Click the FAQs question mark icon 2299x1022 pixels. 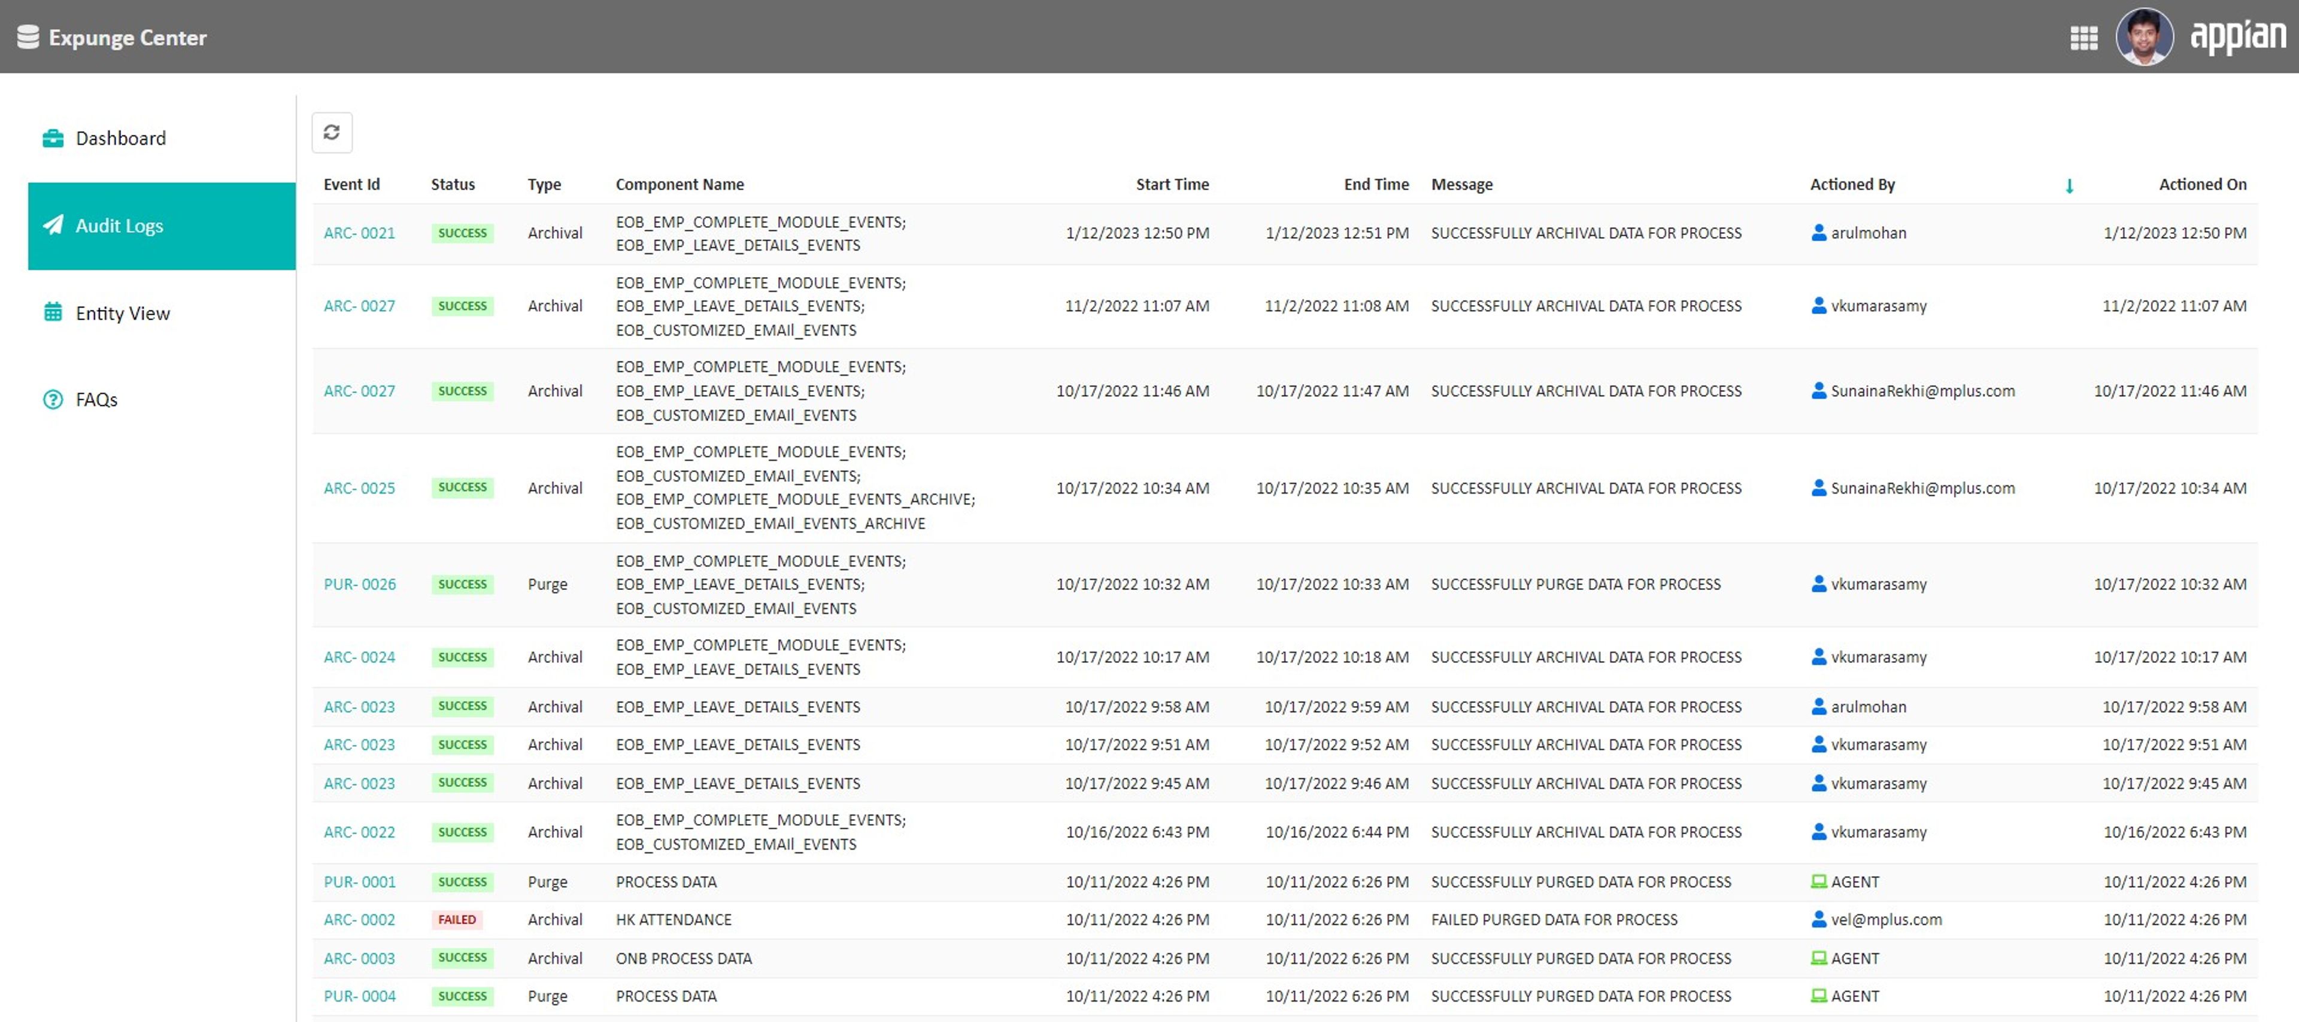point(53,400)
